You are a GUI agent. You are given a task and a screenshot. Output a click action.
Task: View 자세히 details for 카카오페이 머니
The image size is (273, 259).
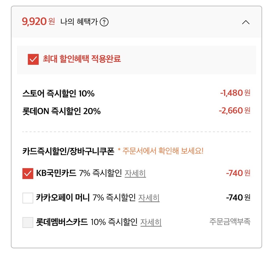(149, 198)
